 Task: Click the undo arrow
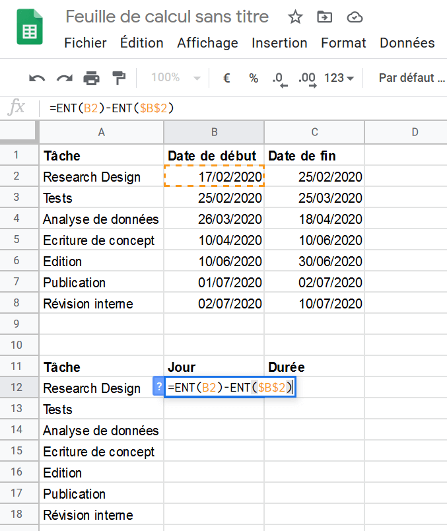click(x=37, y=78)
